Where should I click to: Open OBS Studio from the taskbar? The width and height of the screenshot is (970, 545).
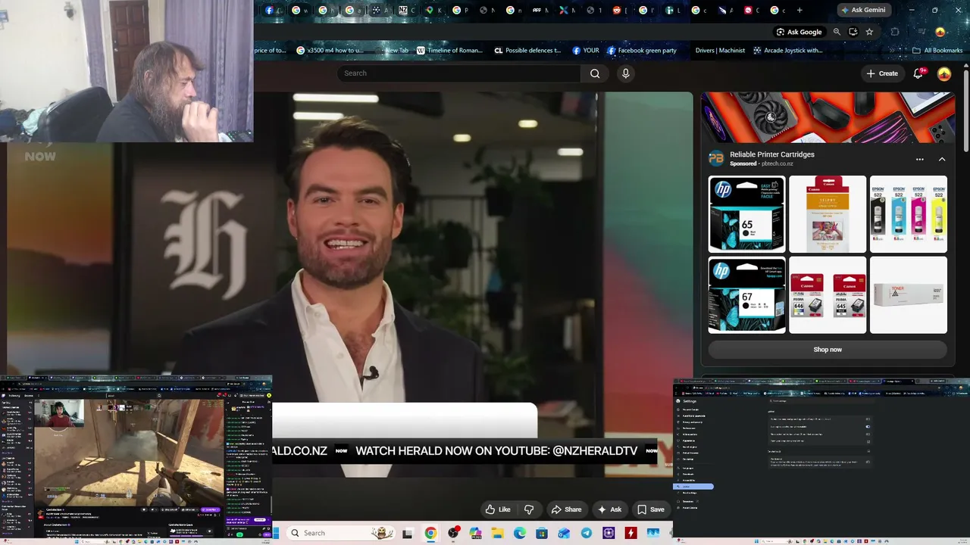point(453,533)
